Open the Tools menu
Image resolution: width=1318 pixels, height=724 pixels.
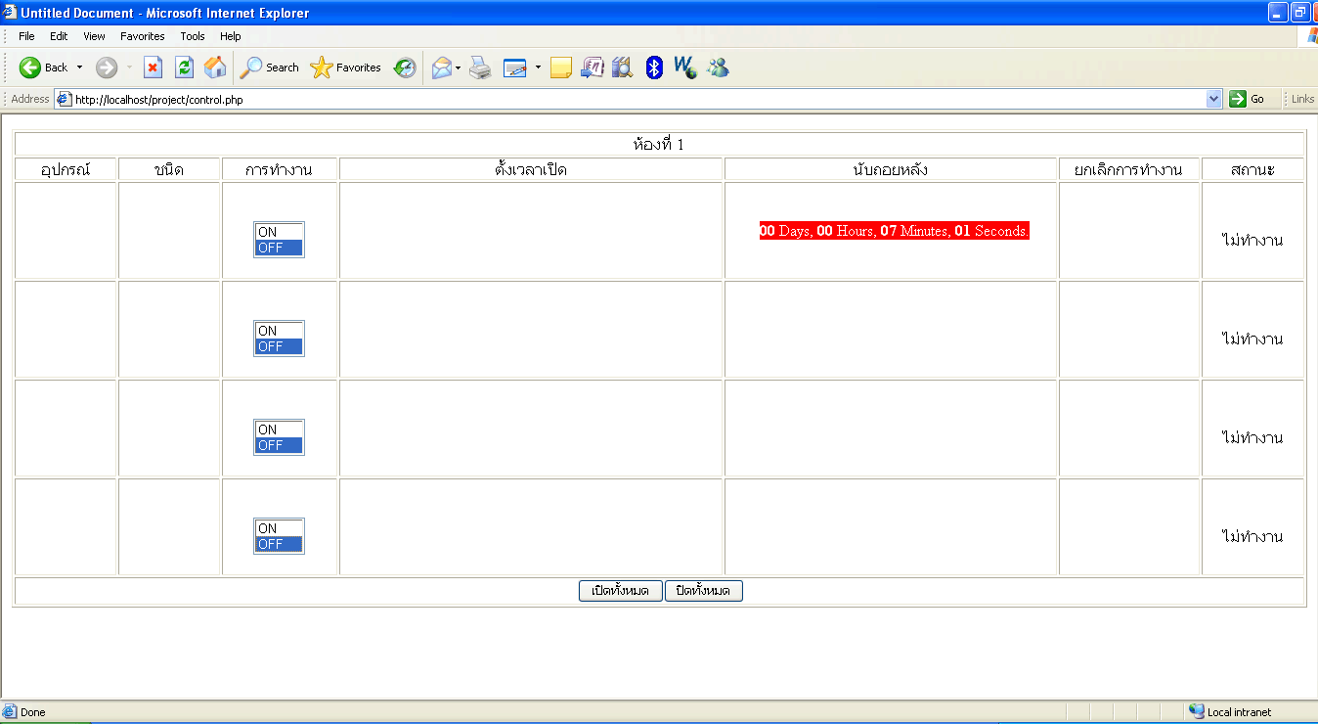pos(193,36)
